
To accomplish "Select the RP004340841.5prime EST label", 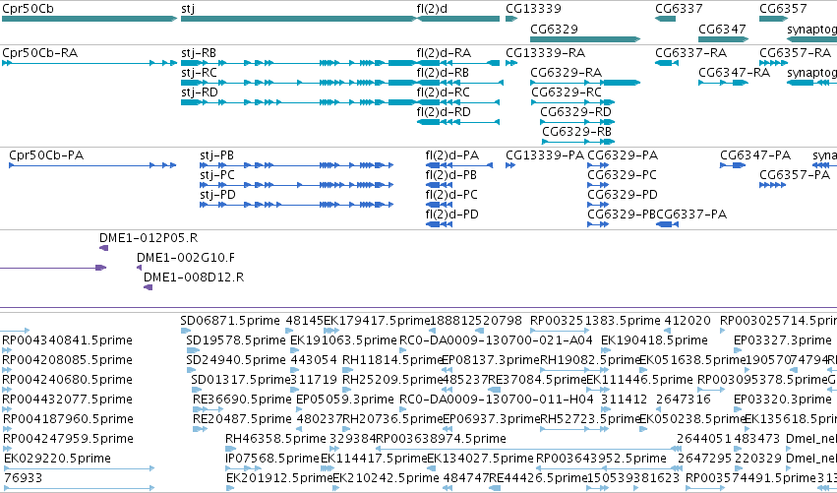I will pyautogui.click(x=67, y=340).
